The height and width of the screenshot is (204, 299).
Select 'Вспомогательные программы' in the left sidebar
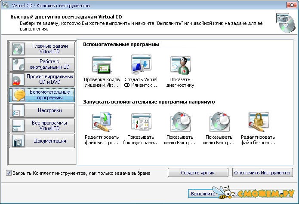42,95
